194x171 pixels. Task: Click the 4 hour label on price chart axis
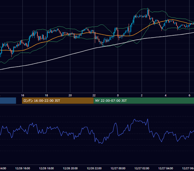point(165,95)
